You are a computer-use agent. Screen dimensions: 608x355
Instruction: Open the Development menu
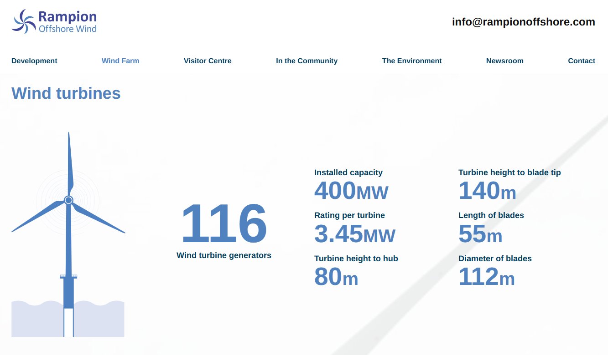pos(34,61)
